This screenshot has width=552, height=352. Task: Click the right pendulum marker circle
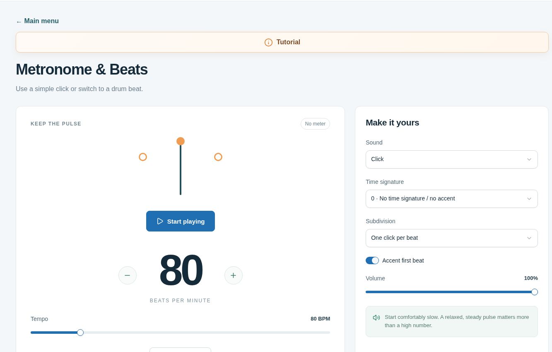[x=218, y=157]
